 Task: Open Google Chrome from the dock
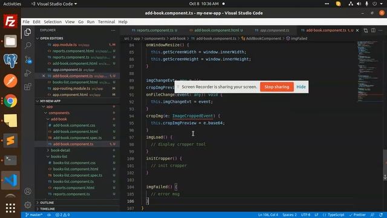click(x=10, y=101)
